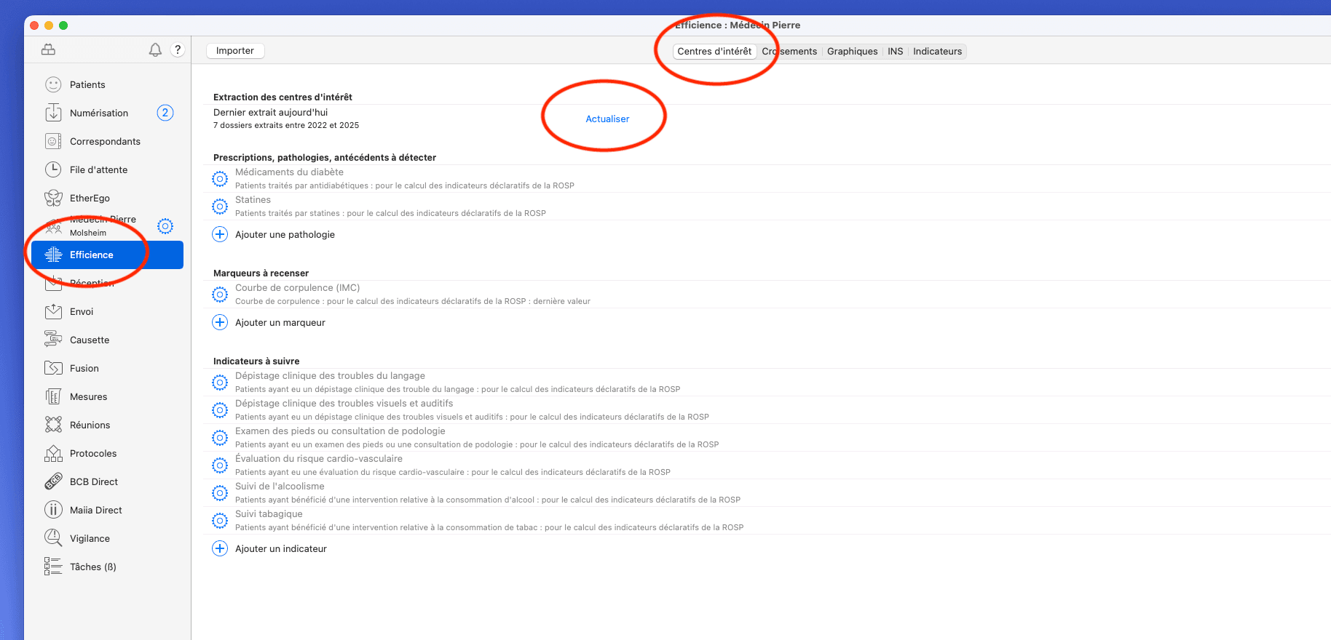Select File d'attente clock icon
The width and height of the screenshot is (1331, 640).
[x=53, y=170]
